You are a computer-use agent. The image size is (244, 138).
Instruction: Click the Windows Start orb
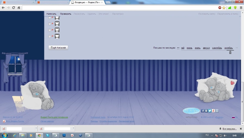tap(5, 135)
